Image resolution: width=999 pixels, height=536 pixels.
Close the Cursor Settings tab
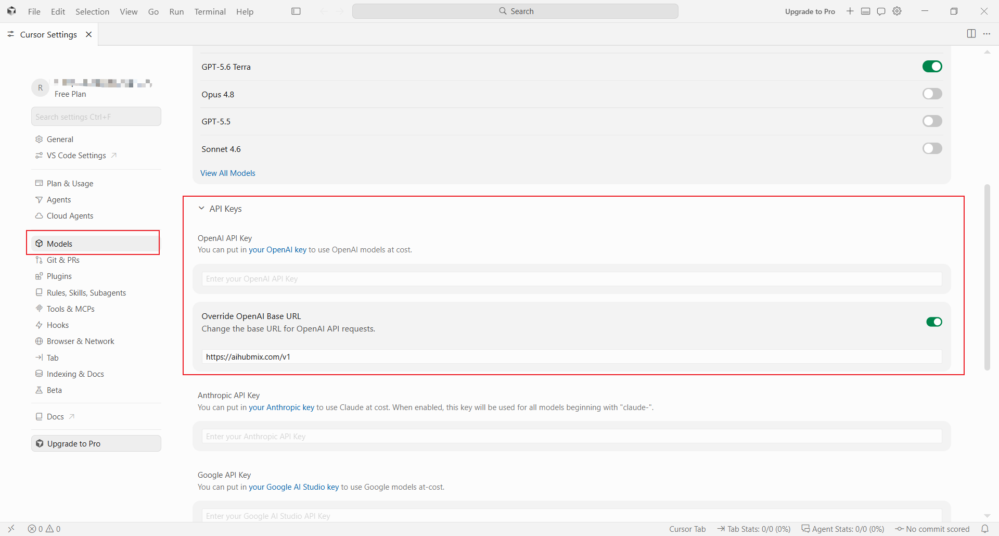click(x=89, y=34)
